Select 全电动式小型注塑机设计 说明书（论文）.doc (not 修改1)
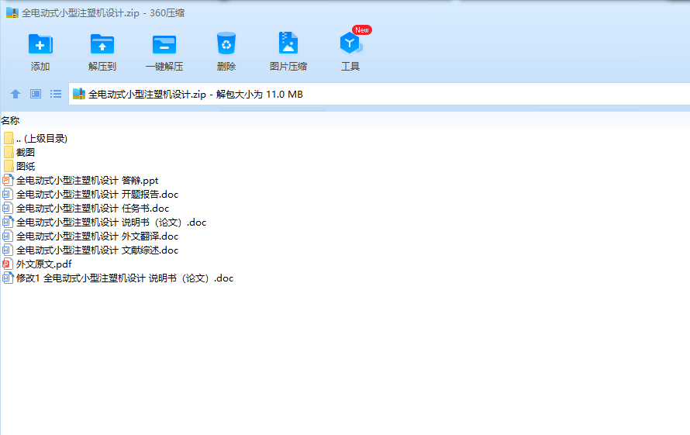Image resolution: width=690 pixels, height=435 pixels. pyautogui.click(x=112, y=223)
